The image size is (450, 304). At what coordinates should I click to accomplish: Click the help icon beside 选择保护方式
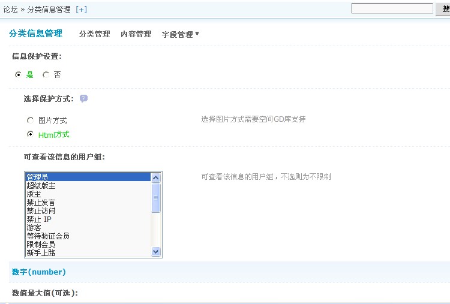click(83, 99)
